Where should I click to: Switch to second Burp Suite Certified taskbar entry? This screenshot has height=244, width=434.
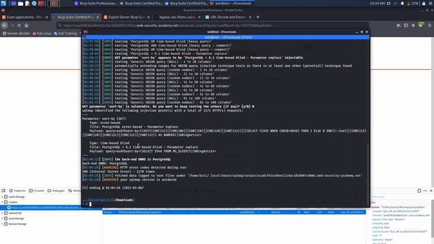(186, 3)
